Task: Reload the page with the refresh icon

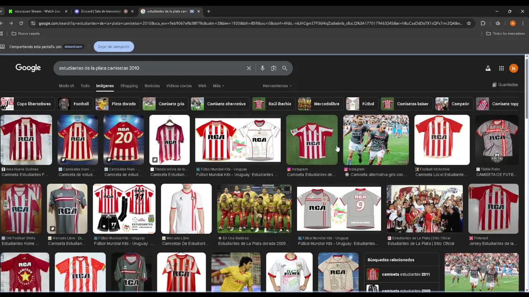Action: click(21, 23)
